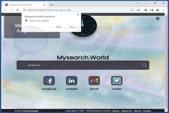The image size is (169, 113).
Task: Open the Chrome three-dot menu
Action: (164, 10)
